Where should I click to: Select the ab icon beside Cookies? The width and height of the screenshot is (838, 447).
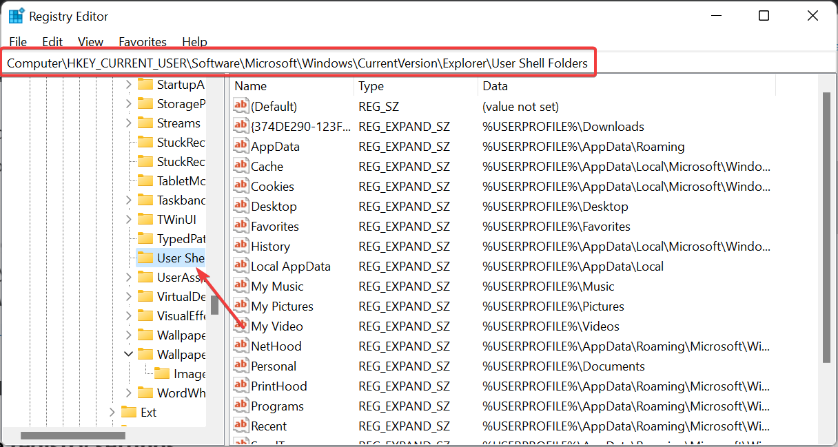pyautogui.click(x=240, y=186)
